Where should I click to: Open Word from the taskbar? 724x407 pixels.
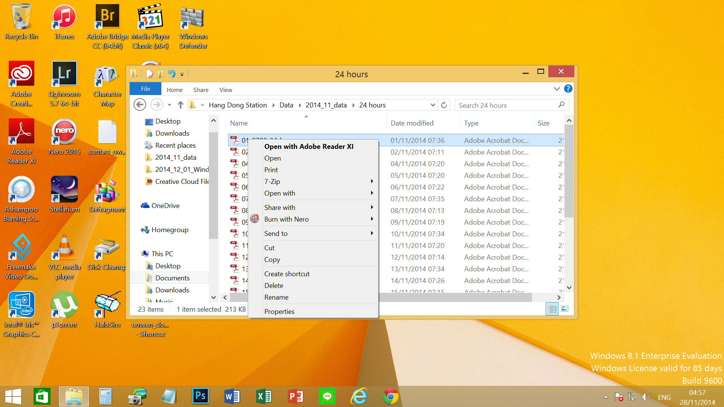232,396
